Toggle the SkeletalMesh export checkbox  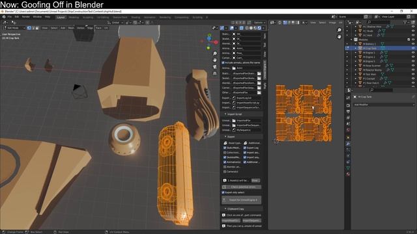(x=225, y=157)
